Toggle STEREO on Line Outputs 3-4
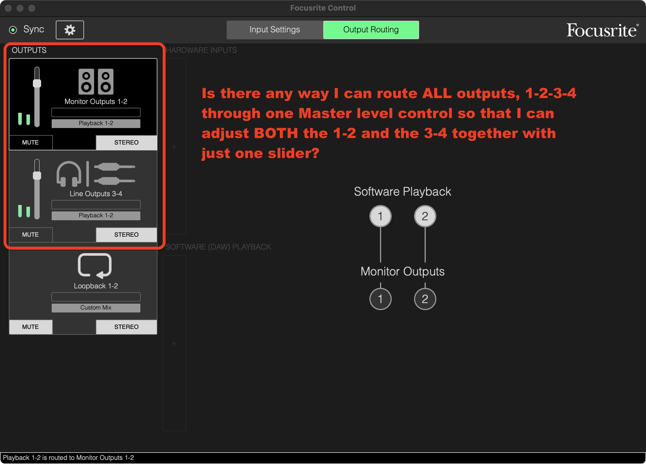Image resolution: width=646 pixels, height=464 pixels. 126,235
